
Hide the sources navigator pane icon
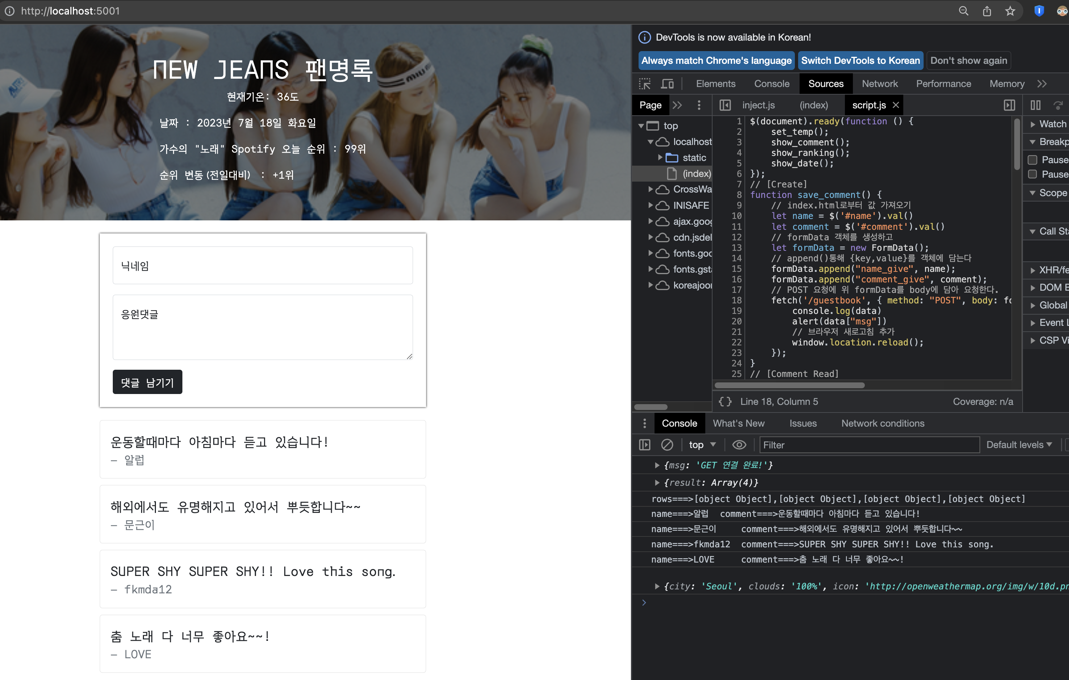tap(725, 105)
